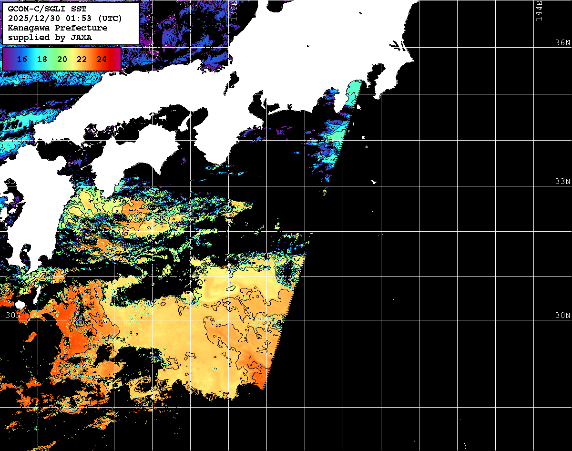
Task: Click the partial 33 label on left edge
Action: [x=10, y=182]
